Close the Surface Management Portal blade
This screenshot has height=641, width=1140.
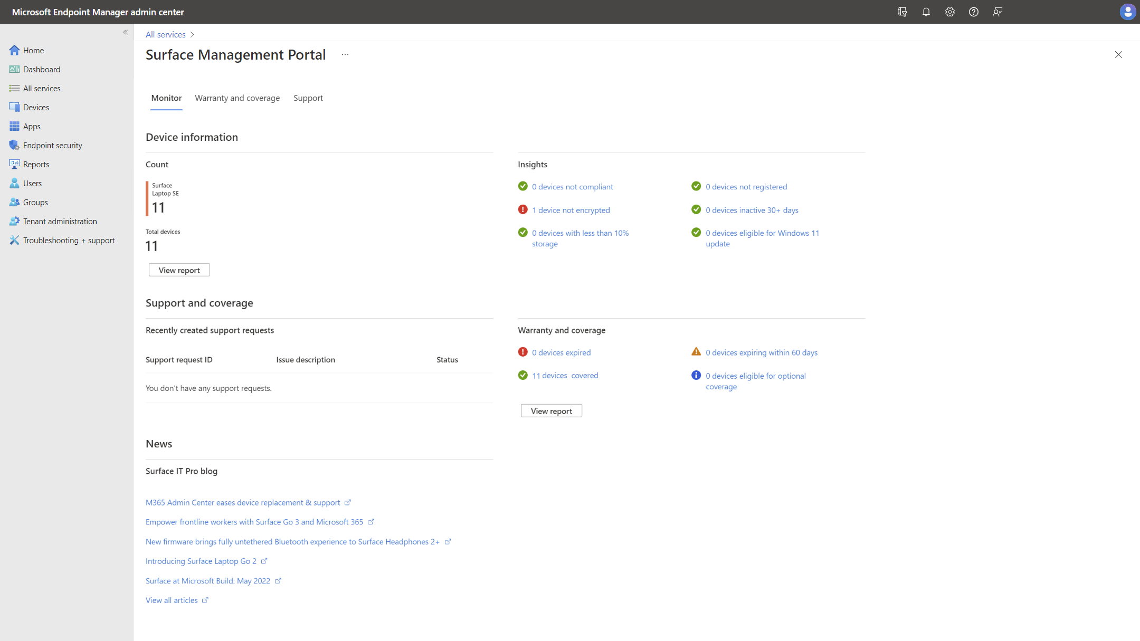point(1118,54)
